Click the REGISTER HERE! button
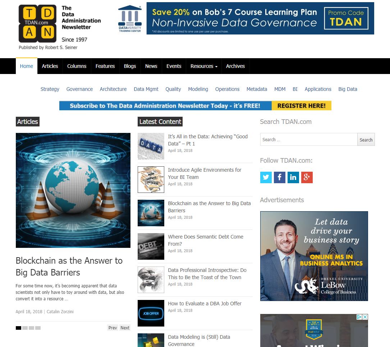The width and height of the screenshot is (390, 347). click(302, 106)
